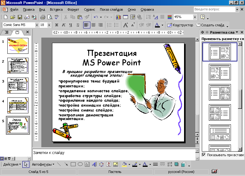Viewport: 245px width, 176px height.
Task: Click the Введите вопрос help input field
Action: click(215, 9)
